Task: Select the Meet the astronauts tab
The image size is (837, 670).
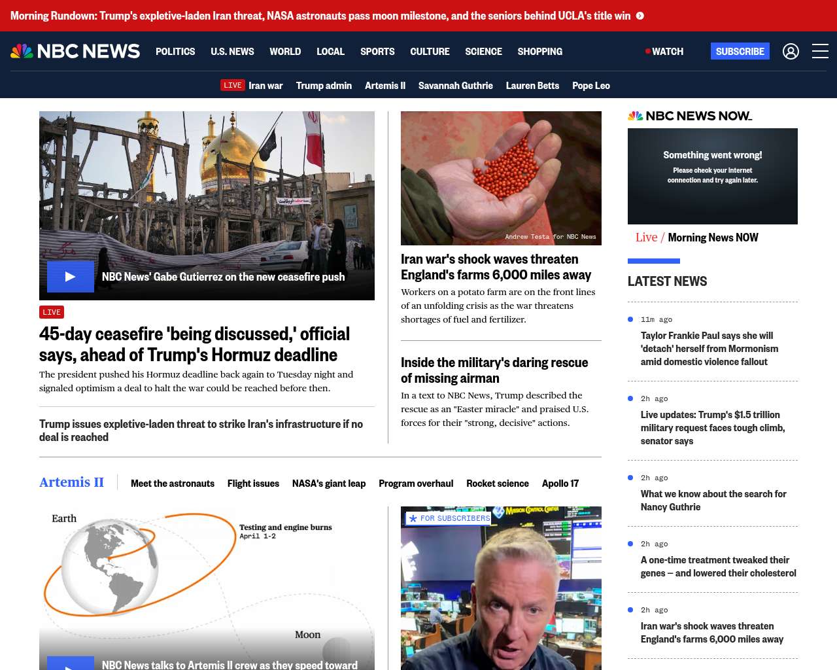Action: 173,484
